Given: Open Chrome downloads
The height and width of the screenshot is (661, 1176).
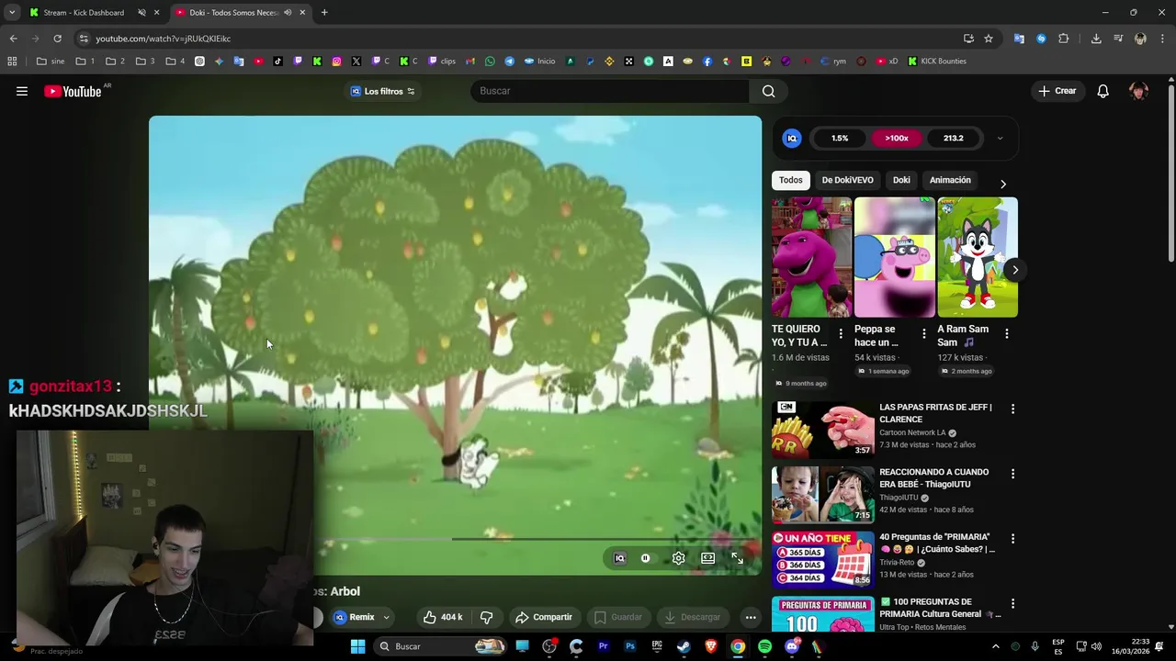Looking at the screenshot, I should pos(1096,39).
